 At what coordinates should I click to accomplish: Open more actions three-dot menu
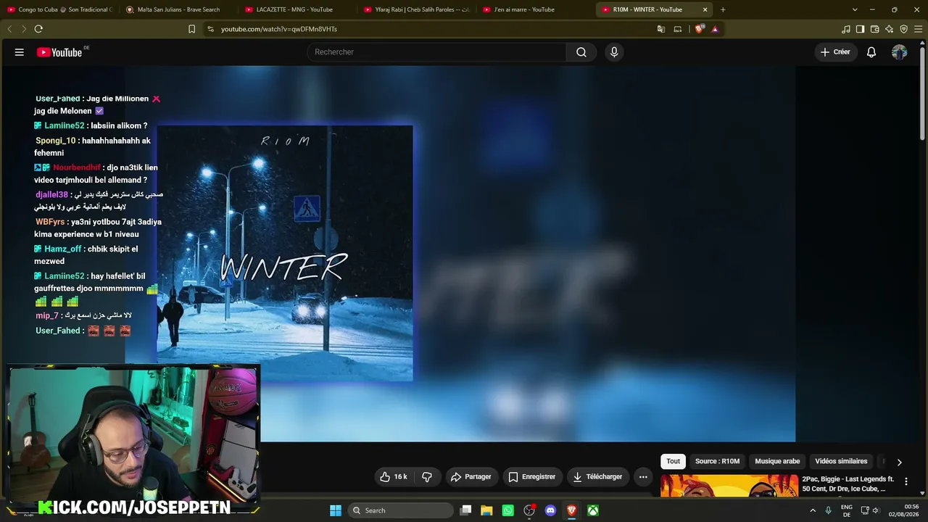[643, 477]
